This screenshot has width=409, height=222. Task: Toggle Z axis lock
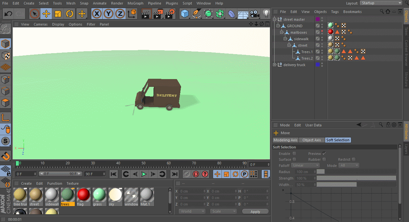pyautogui.click(x=120, y=14)
